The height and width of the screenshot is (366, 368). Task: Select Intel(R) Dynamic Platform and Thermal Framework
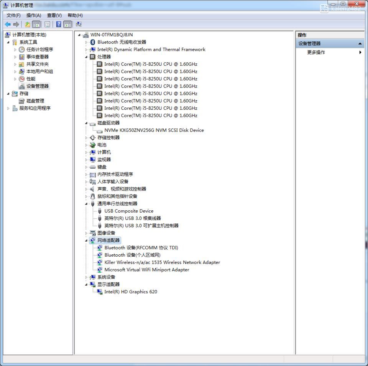(151, 49)
